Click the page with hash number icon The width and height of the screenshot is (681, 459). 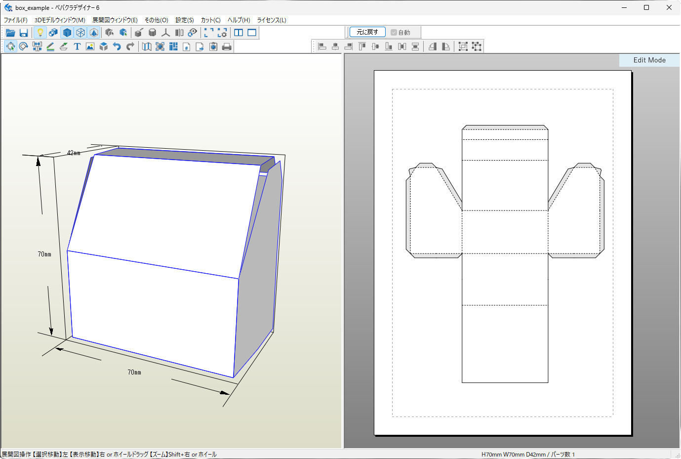point(187,46)
